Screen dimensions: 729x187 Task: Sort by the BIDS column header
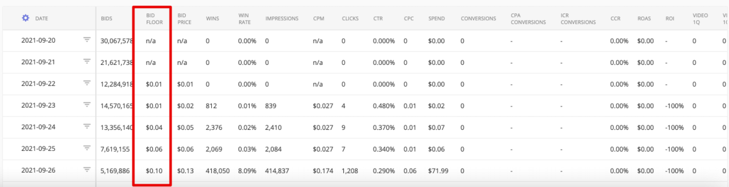tap(106, 19)
